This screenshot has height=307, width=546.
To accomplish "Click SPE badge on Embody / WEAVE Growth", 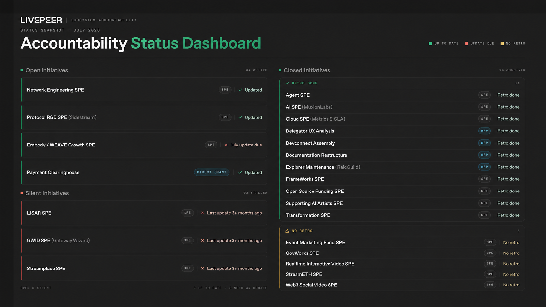I will tap(211, 145).
